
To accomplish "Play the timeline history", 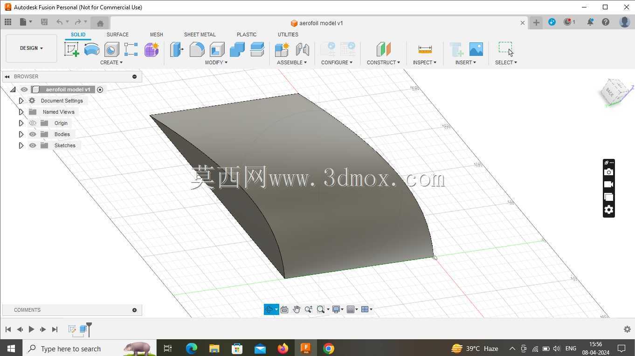I will click(x=31, y=329).
